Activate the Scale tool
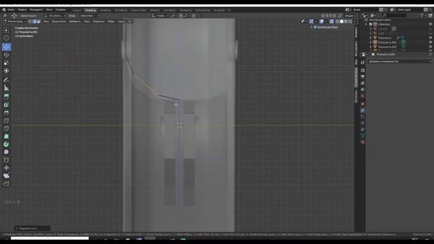Viewport: 434px width, 244px height. click(6, 63)
